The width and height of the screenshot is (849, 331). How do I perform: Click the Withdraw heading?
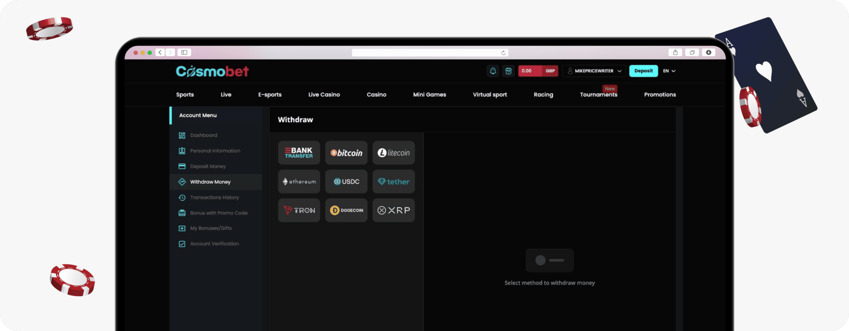point(295,120)
